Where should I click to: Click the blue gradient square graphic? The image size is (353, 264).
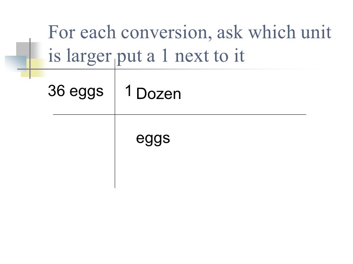pos(16,64)
